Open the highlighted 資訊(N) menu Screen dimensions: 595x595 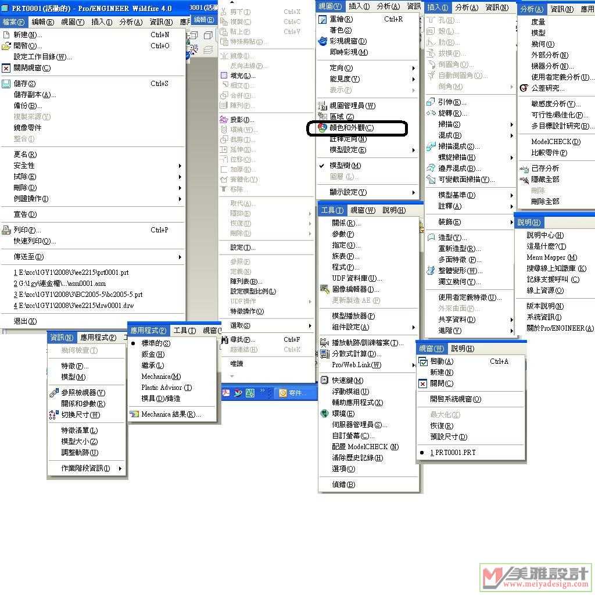coord(62,338)
